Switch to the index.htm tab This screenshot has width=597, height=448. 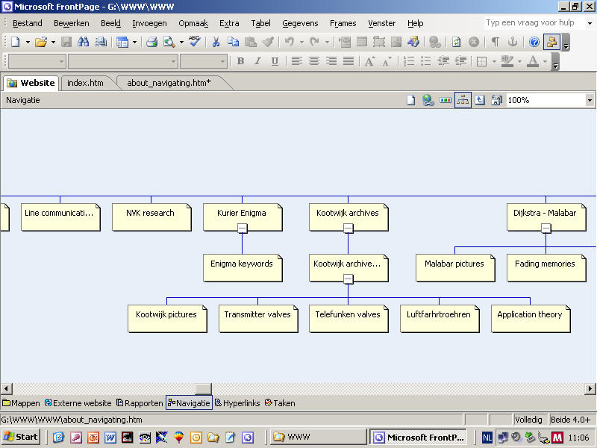(x=85, y=83)
